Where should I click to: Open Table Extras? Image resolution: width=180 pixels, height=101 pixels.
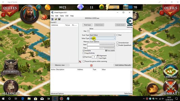(128, 93)
